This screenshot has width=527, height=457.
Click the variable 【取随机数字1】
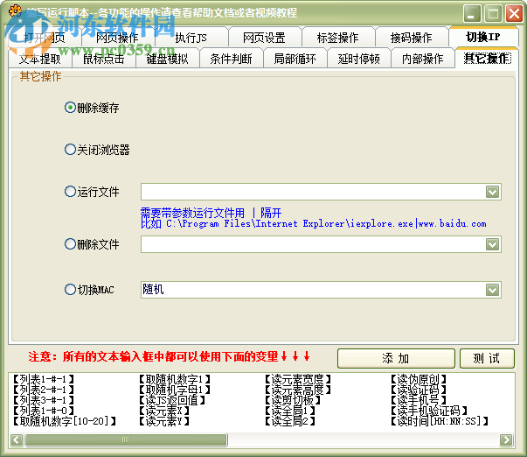pos(175,379)
